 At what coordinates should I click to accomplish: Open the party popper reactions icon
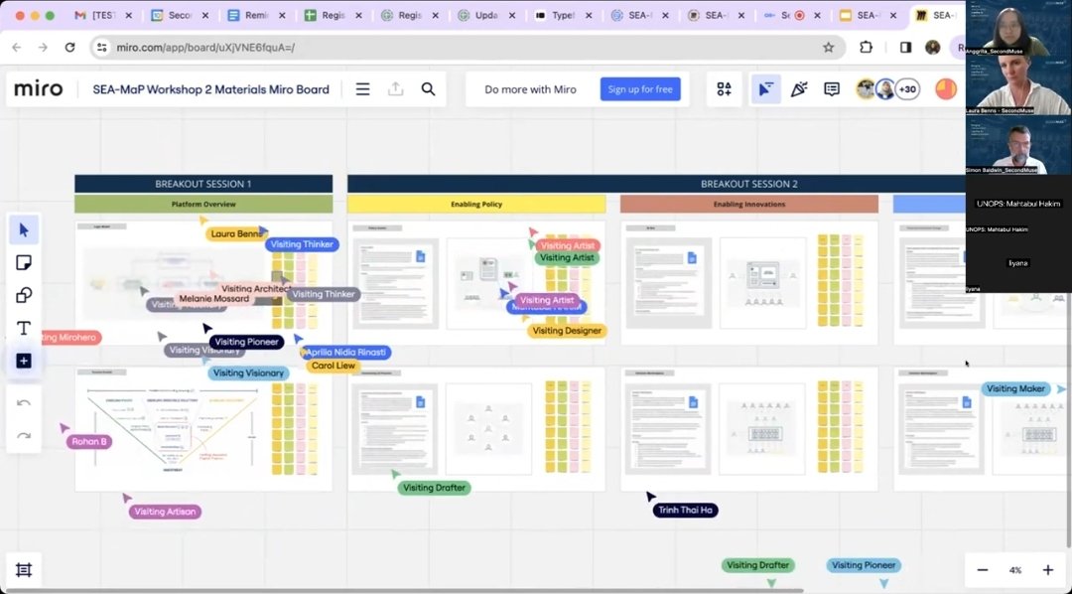[x=798, y=89]
